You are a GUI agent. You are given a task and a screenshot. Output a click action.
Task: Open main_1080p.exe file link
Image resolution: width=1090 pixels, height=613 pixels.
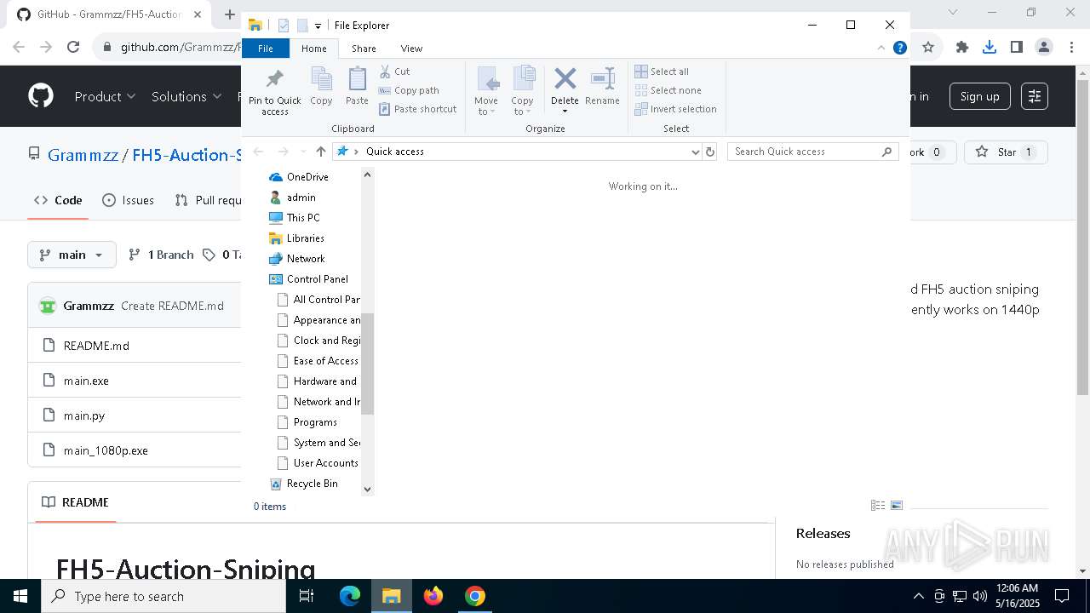click(x=106, y=450)
